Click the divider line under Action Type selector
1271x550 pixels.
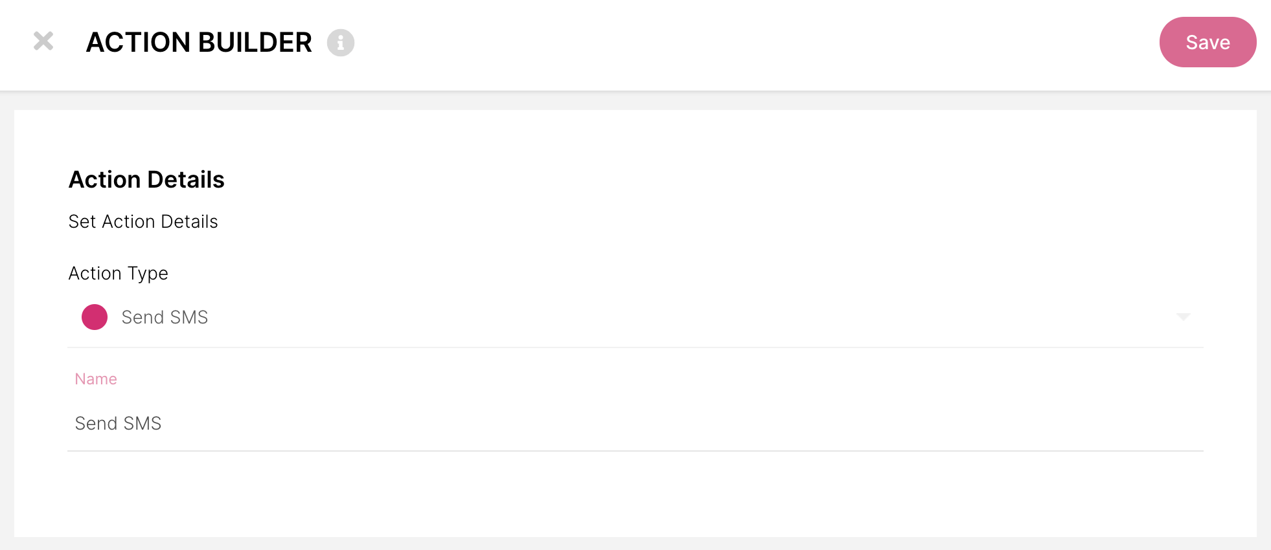635,347
